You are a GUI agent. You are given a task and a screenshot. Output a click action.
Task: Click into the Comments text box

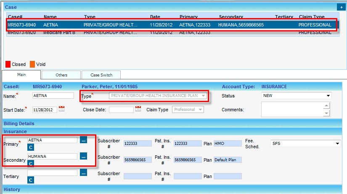click(x=292, y=110)
